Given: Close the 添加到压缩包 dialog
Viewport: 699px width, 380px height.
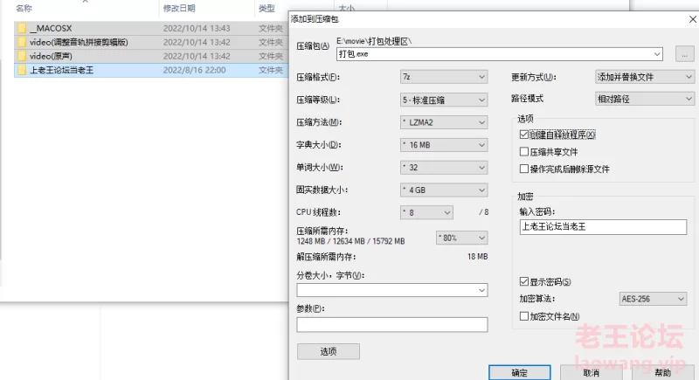Looking at the screenshot, I should point(692,19).
